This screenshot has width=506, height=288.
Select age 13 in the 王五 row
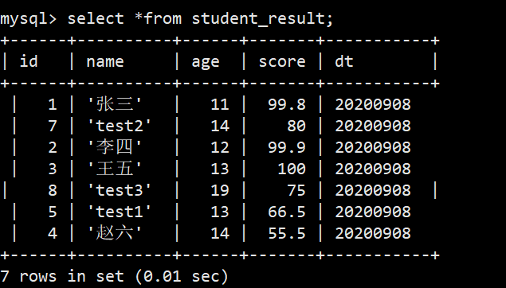[x=220, y=169]
